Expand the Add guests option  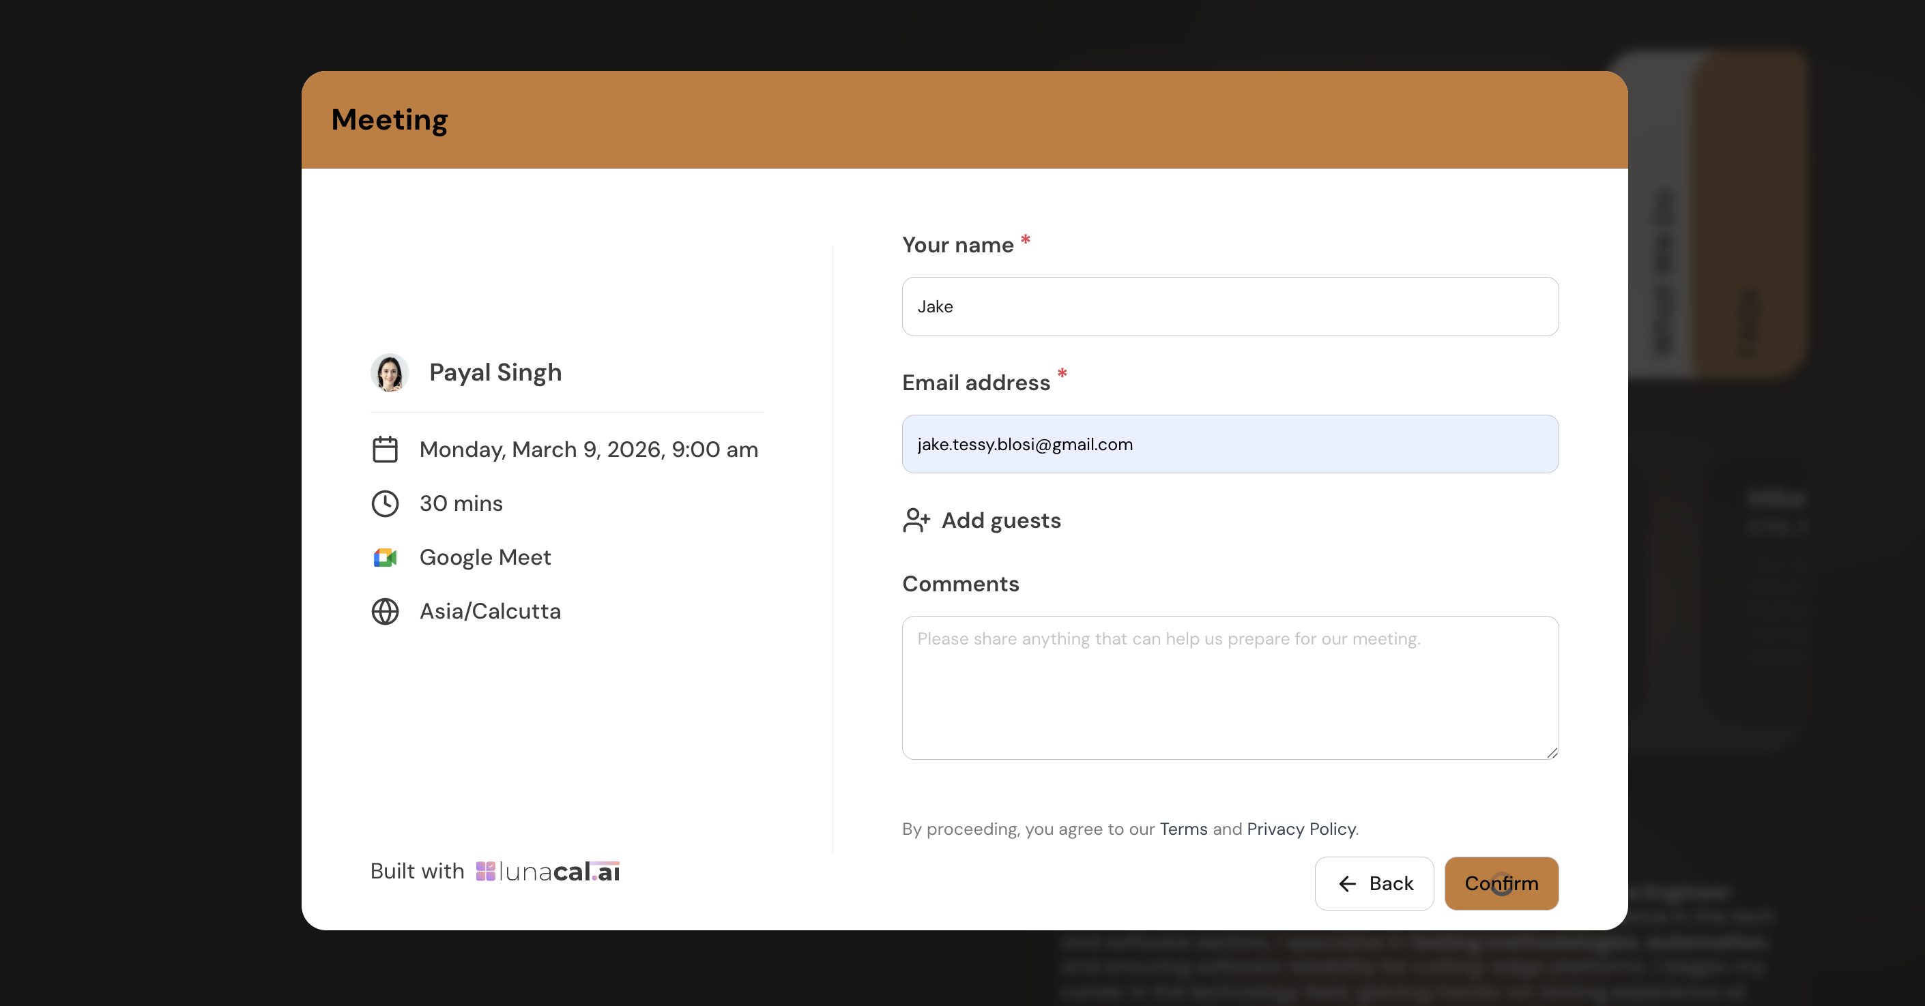pyautogui.click(x=1000, y=520)
